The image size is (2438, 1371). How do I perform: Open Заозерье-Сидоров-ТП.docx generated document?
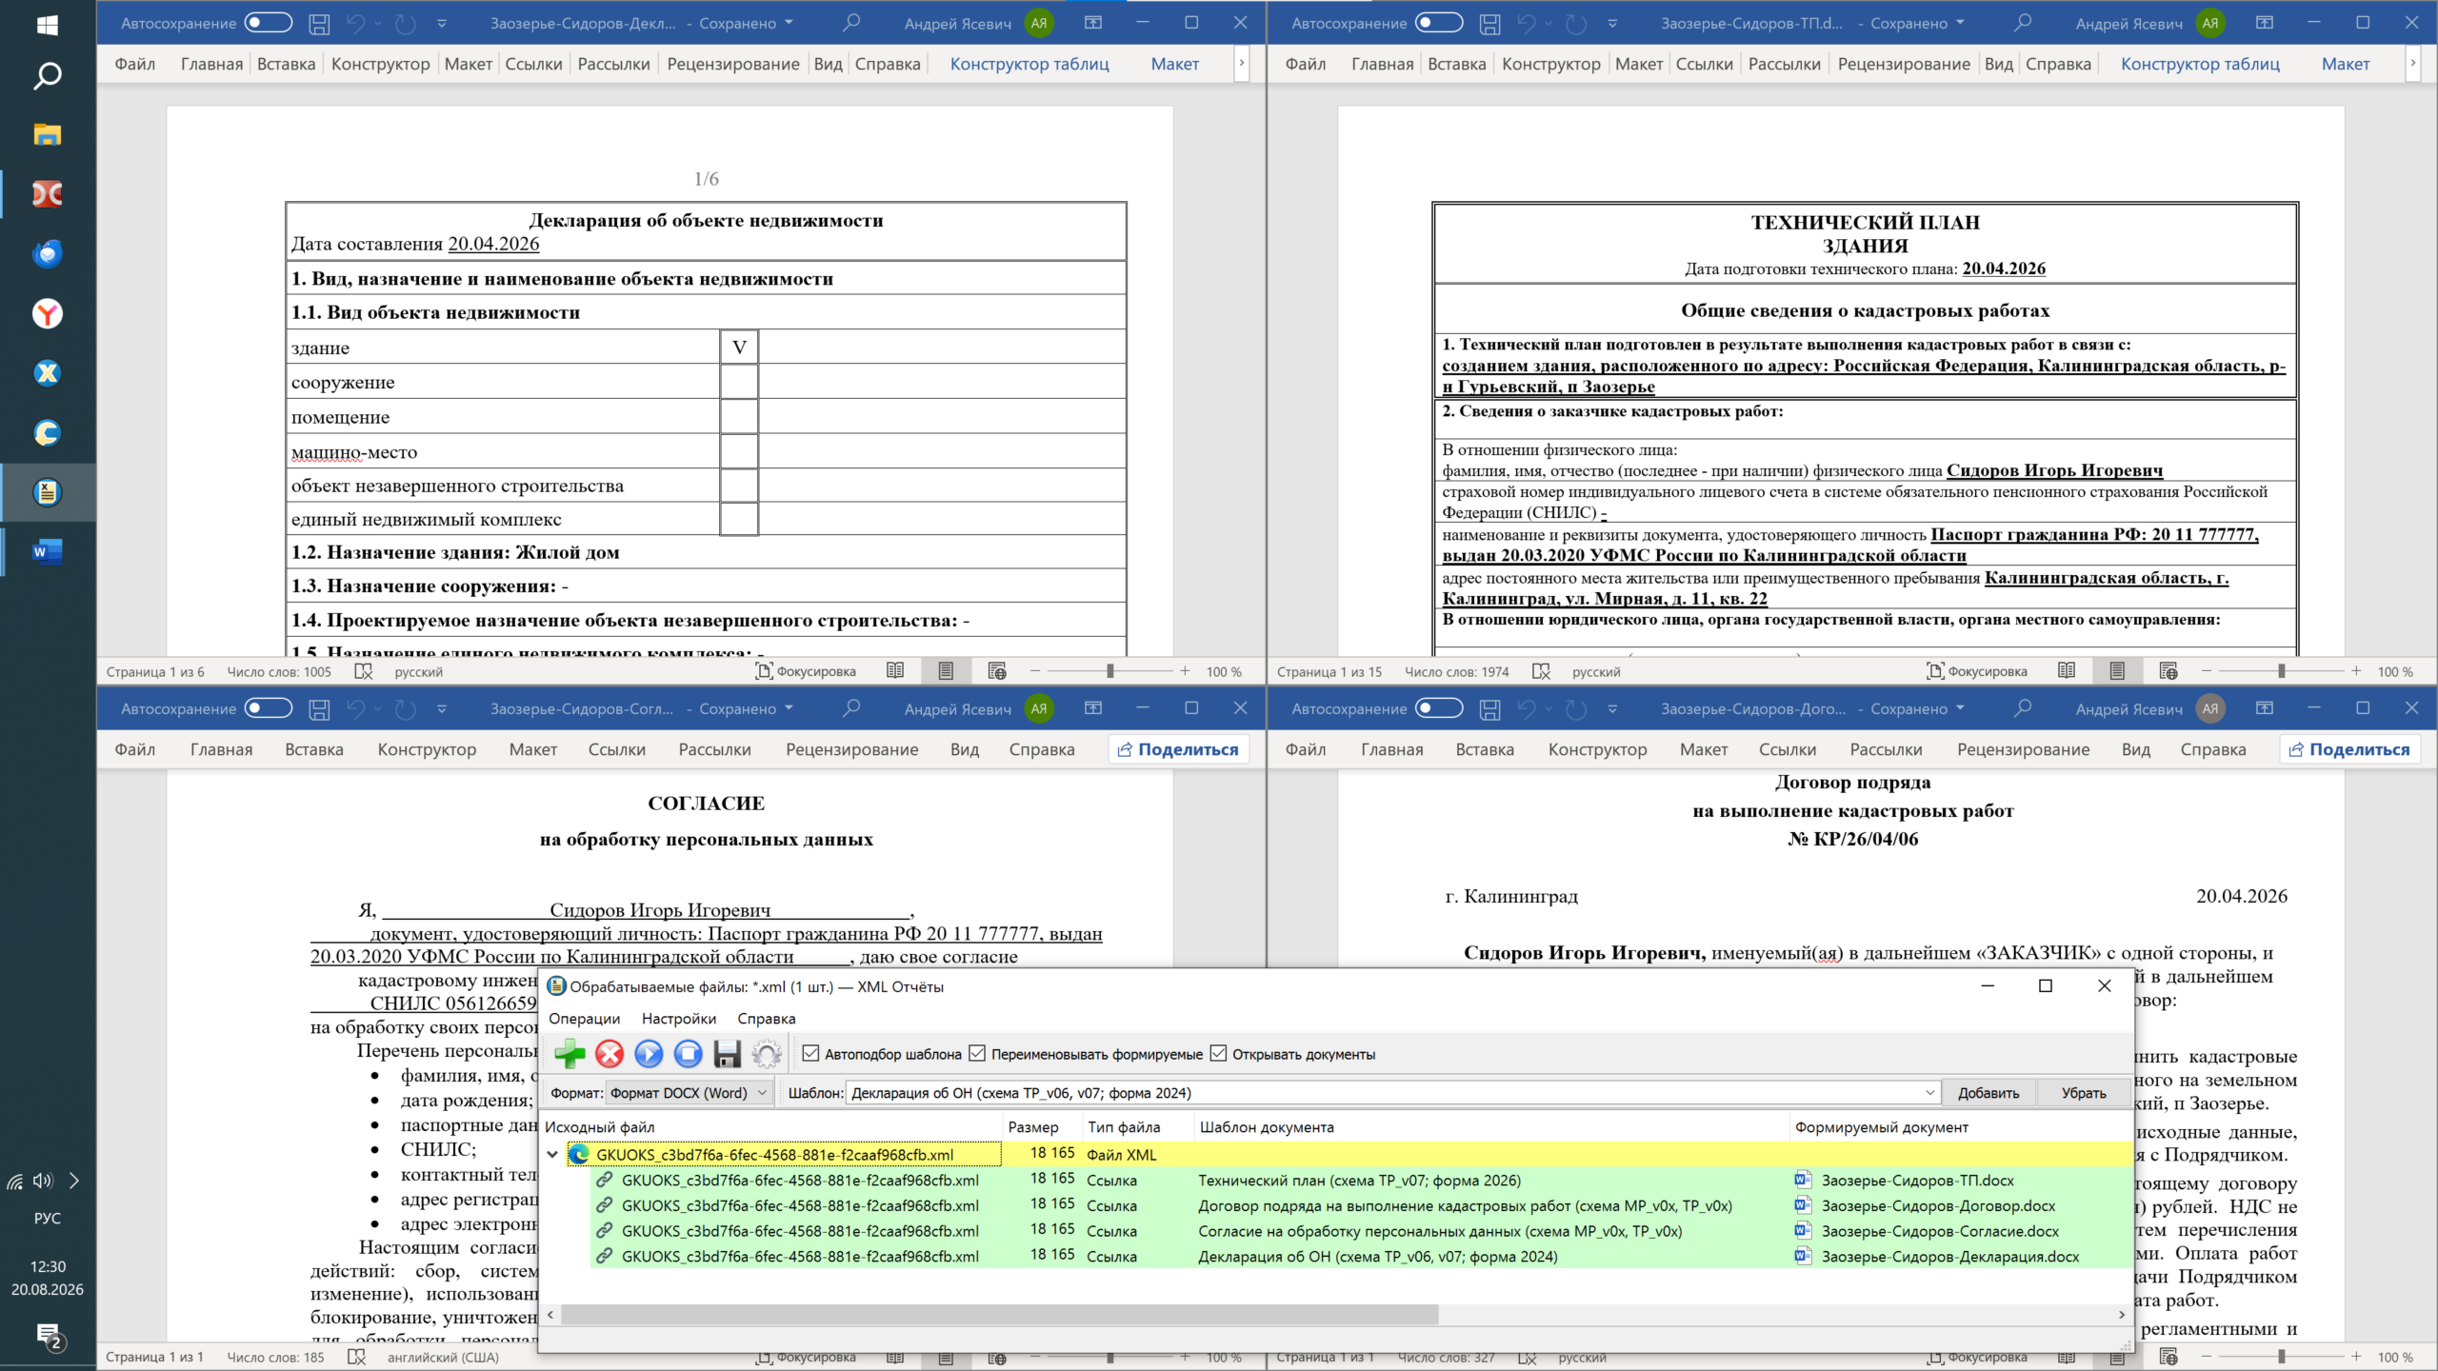1917,1180
